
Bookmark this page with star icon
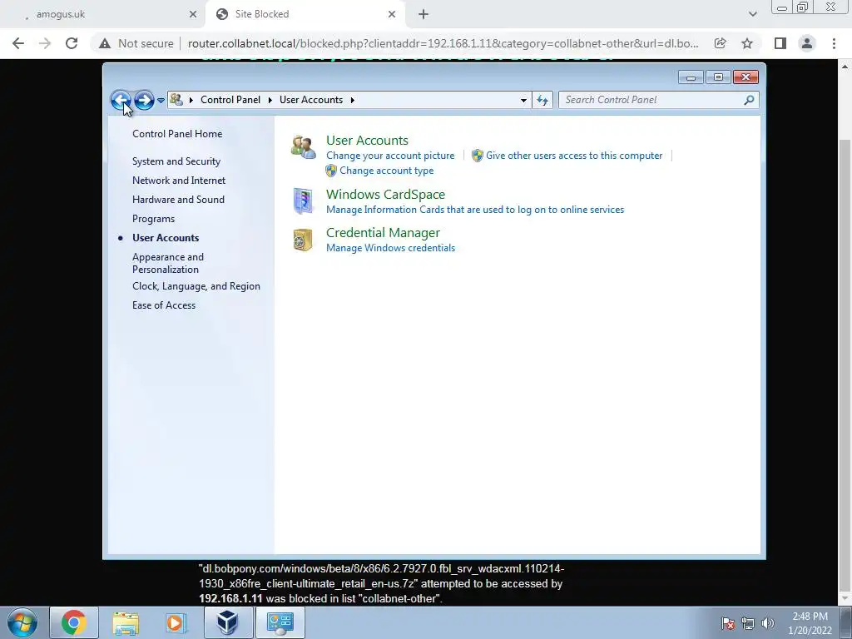click(x=747, y=43)
